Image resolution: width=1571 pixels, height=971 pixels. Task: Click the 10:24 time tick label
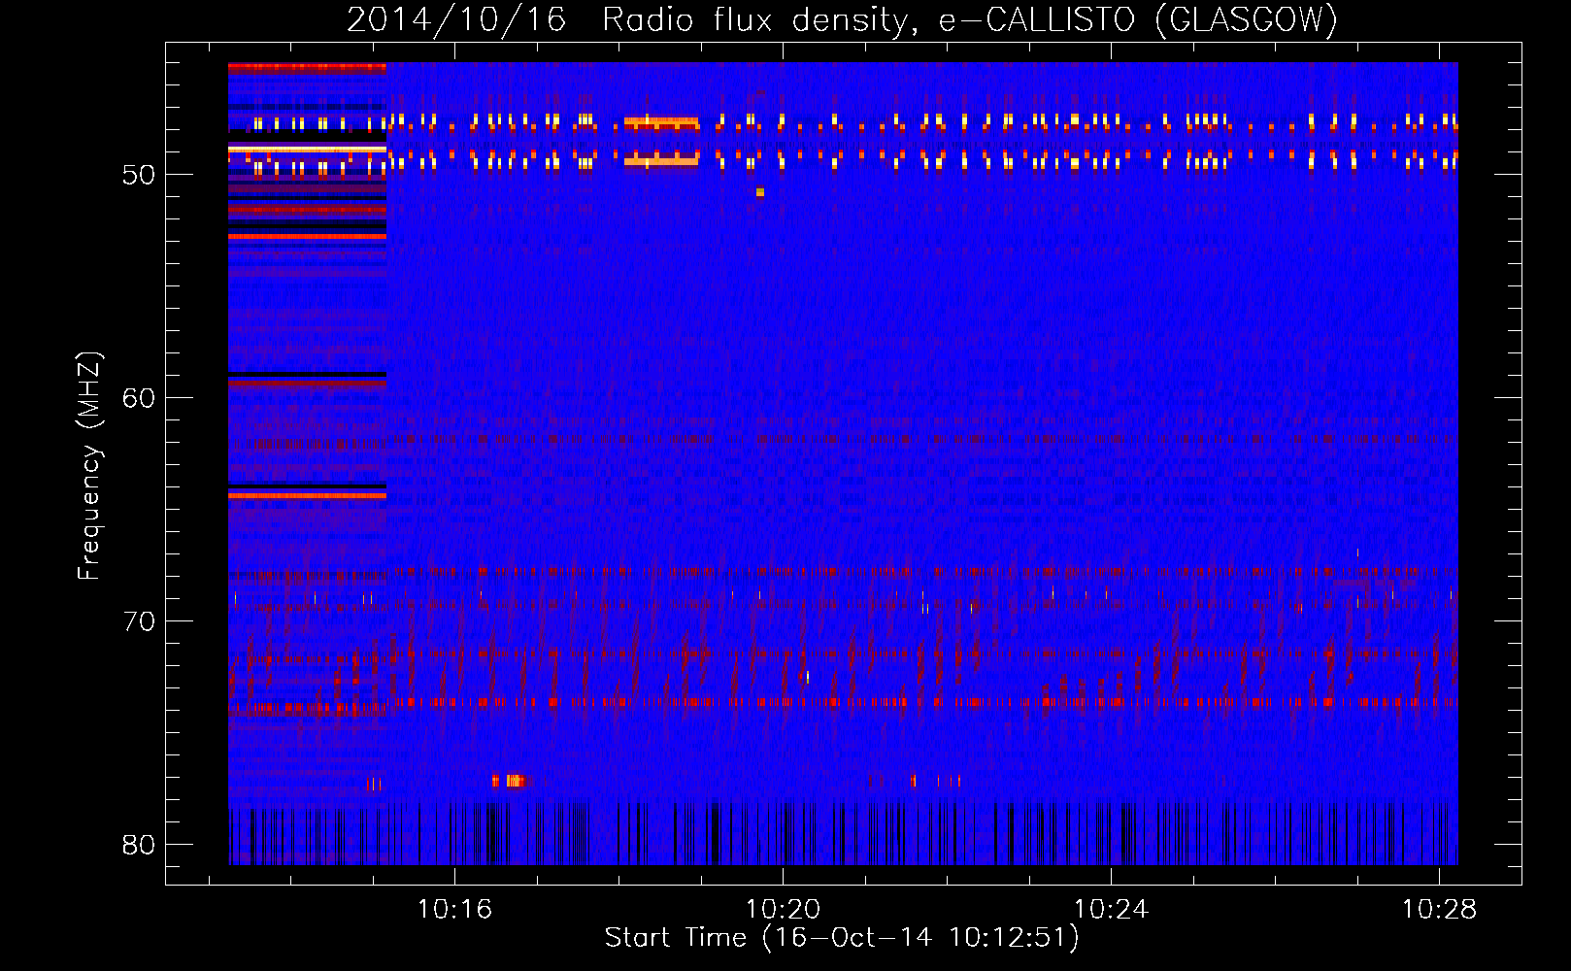1111,910
